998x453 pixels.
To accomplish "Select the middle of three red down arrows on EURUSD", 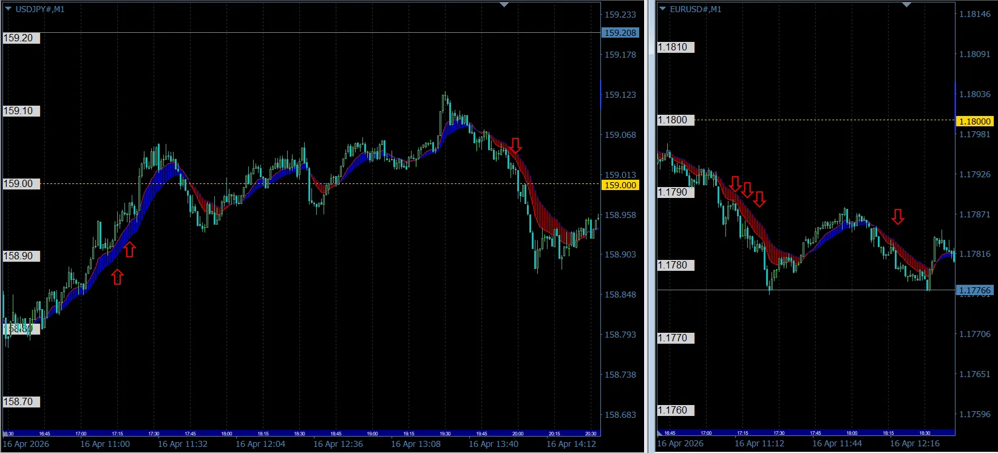I will (747, 190).
